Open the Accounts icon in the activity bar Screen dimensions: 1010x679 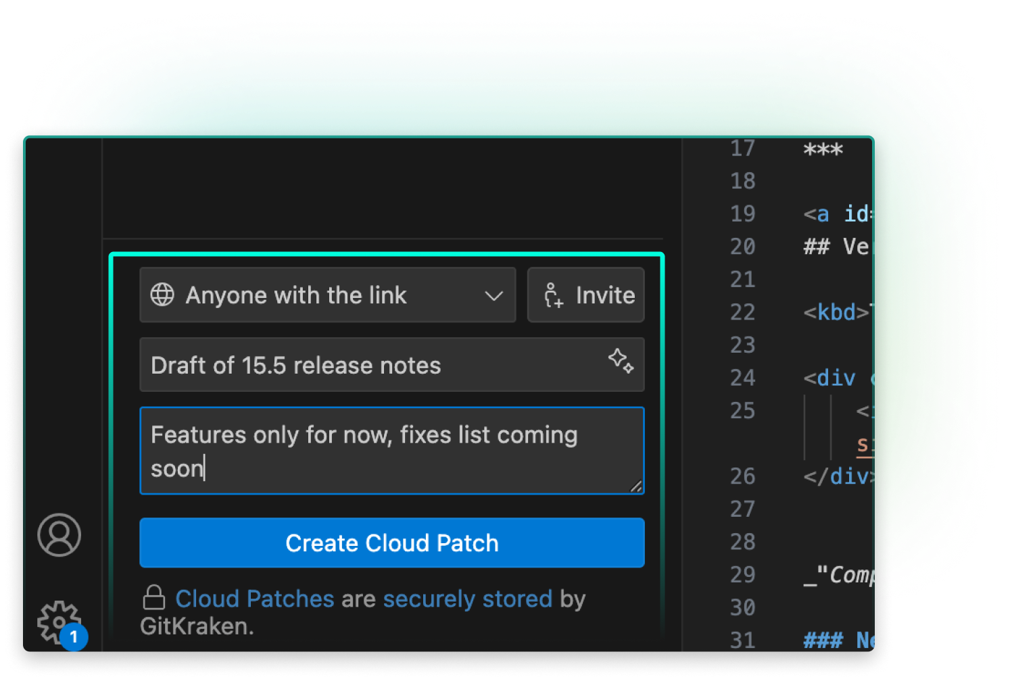click(x=59, y=534)
